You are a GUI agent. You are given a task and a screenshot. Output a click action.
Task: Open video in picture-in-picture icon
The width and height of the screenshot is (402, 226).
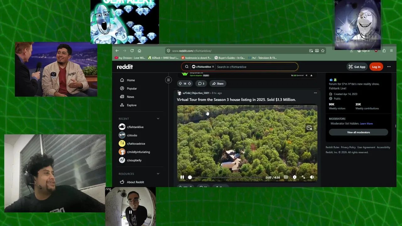coord(309,128)
